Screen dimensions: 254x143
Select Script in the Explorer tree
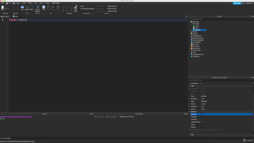(x=196, y=28)
